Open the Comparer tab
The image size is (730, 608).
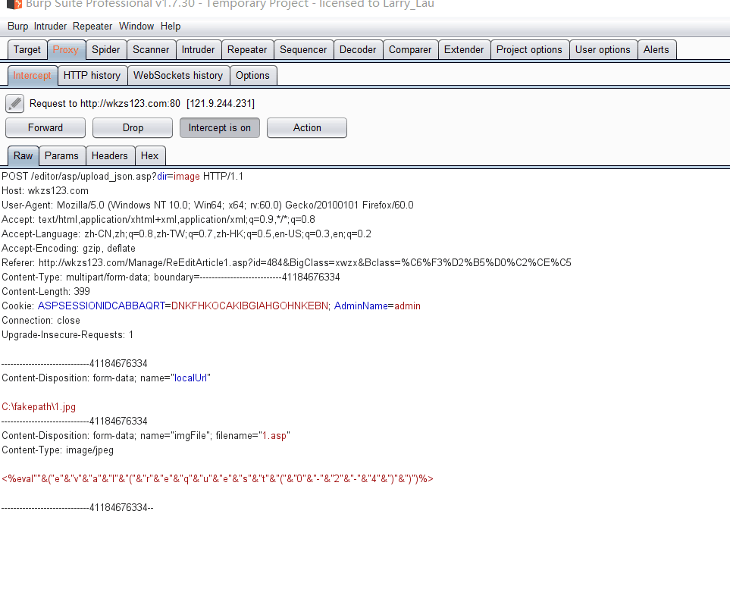410,49
